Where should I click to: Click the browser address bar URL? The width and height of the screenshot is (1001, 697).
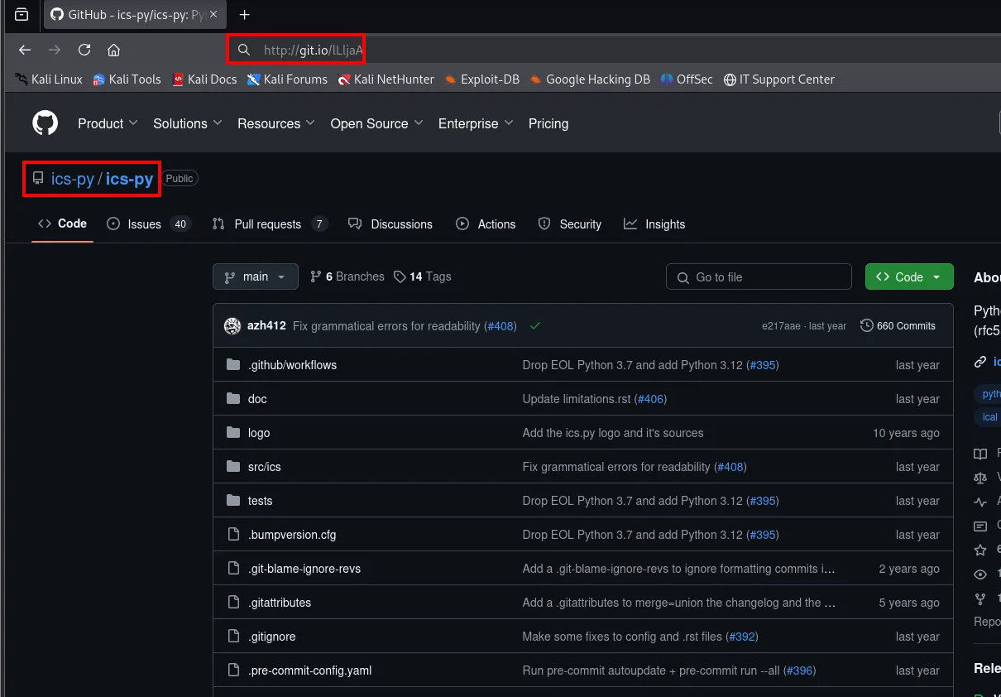coord(313,50)
